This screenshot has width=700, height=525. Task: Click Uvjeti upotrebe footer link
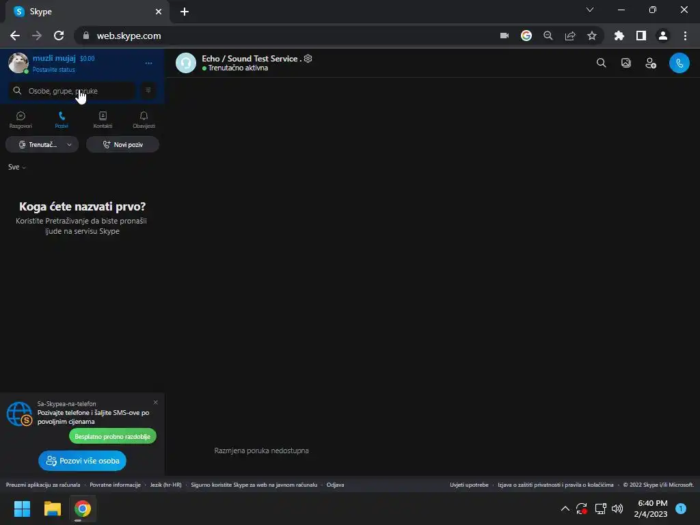[x=469, y=485]
